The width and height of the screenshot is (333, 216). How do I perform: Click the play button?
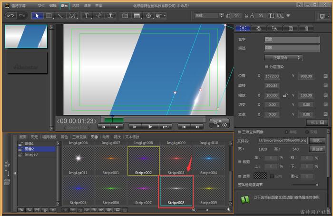(150, 127)
